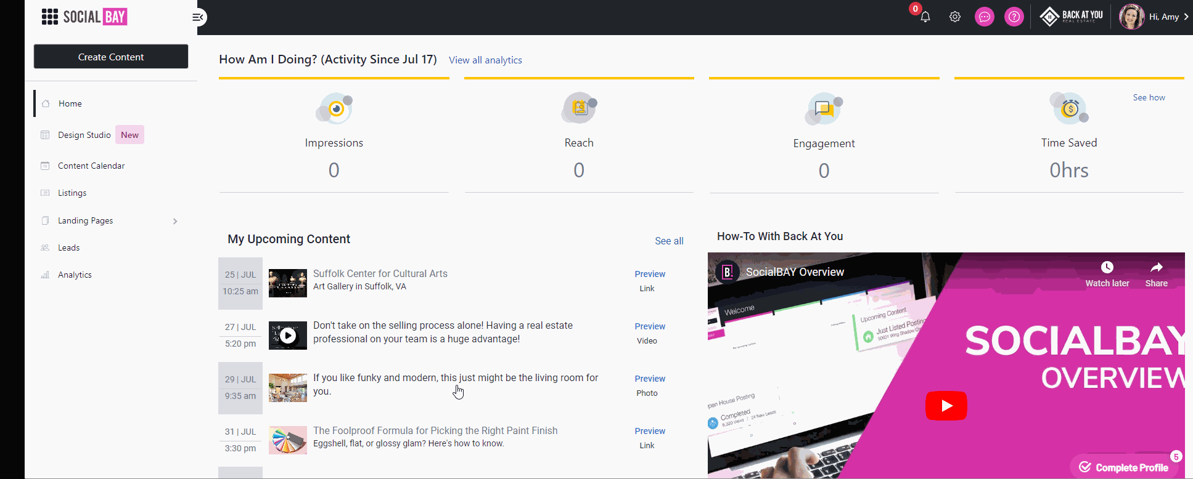The height and width of the screenshot is (479, 1193).
Task: Click Watch later on the video
Action: 1107,274
